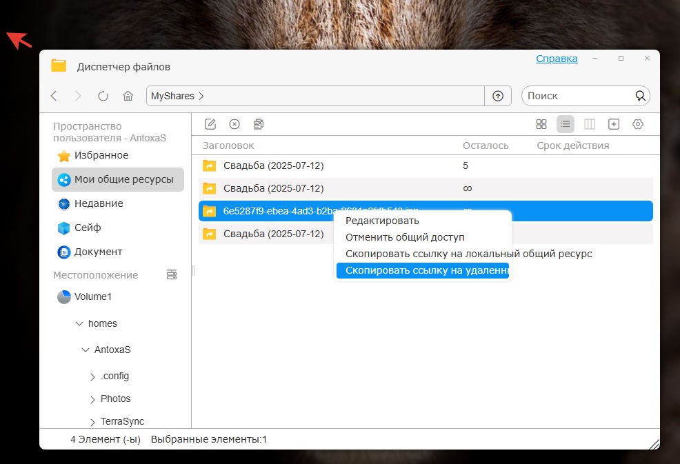Select Свадьба share with ∞ remaining

[426, 188]
